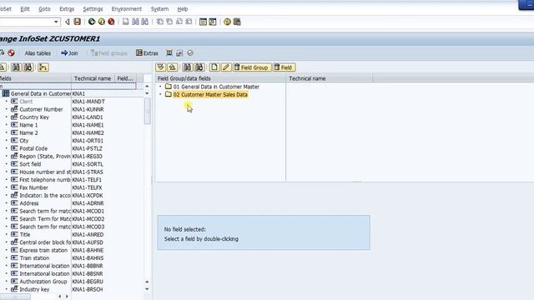
Task: Open the Edit menu
Action: [x=25, y=9]
